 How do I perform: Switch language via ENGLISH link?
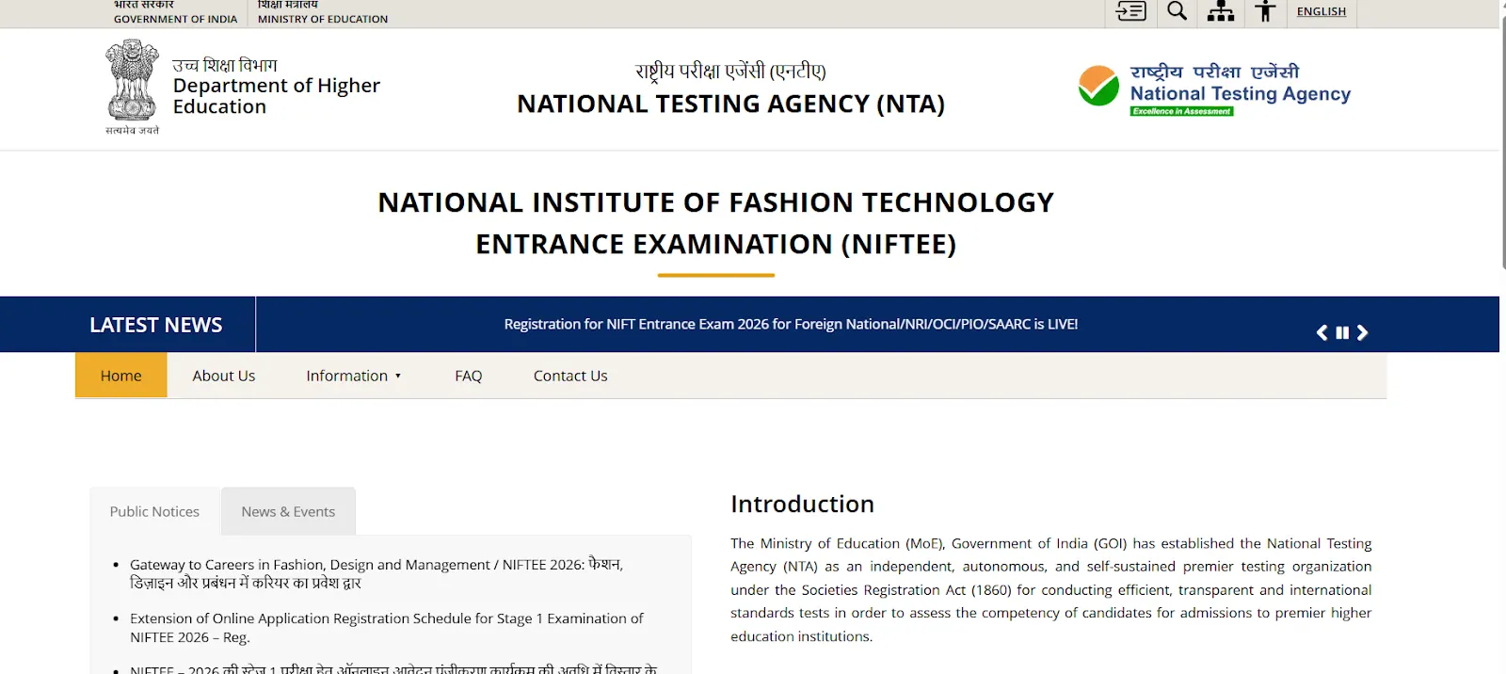1322,11
